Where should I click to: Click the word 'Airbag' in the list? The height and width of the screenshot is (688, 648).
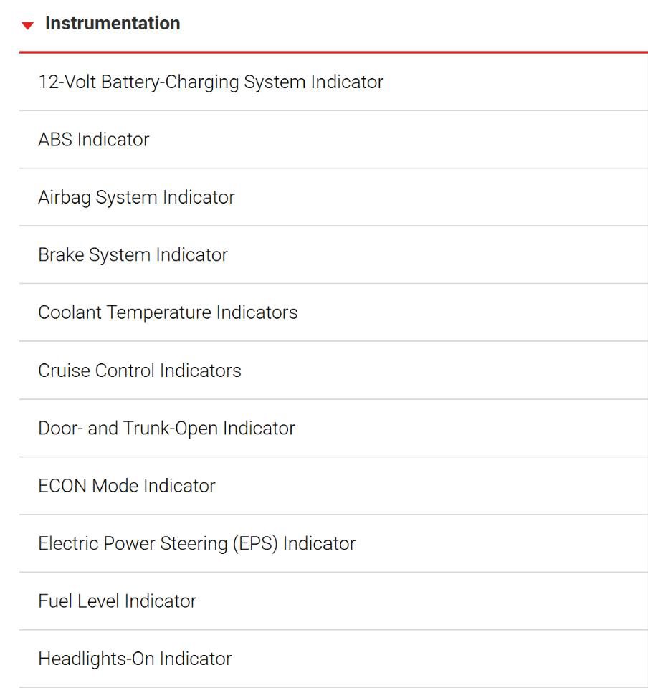[65, 198]
